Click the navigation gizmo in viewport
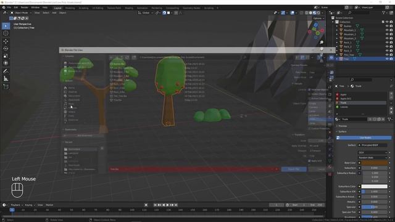Screen dimensions: 395x222 click(x=315, y=31)
